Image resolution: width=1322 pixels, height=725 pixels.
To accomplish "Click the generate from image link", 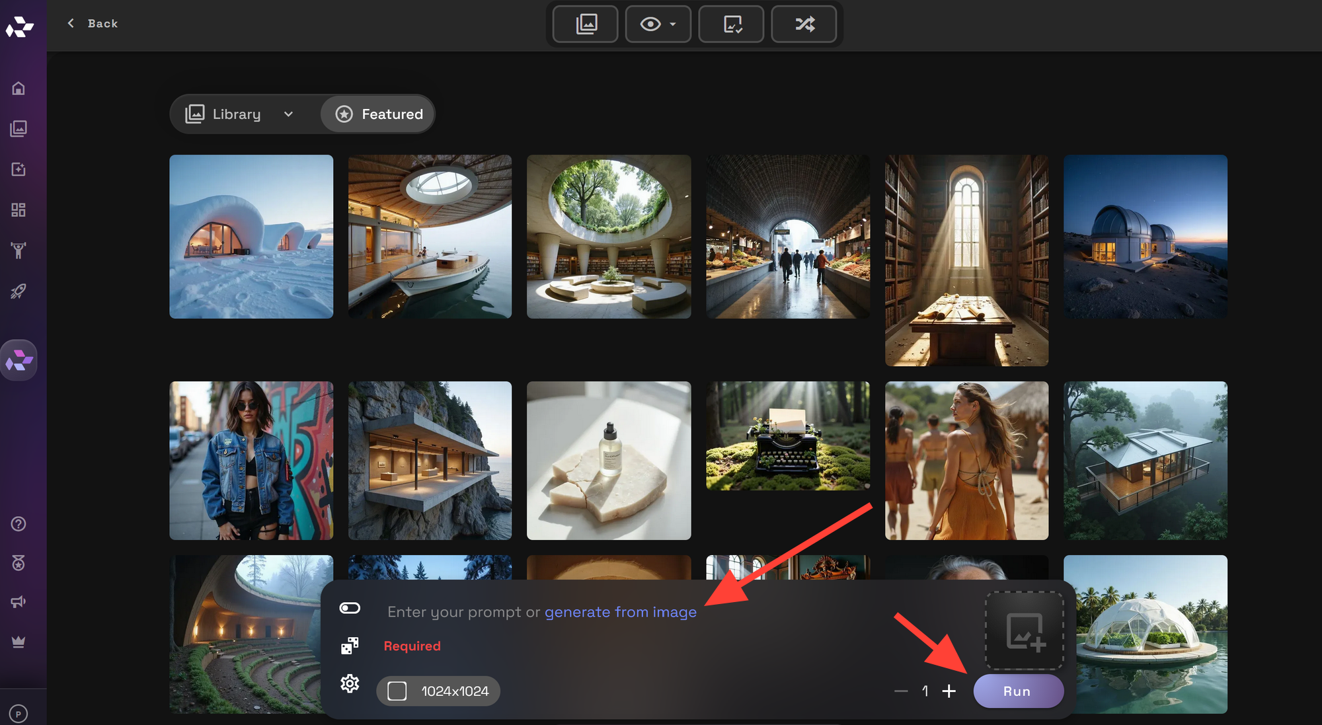I will [620, 612].
